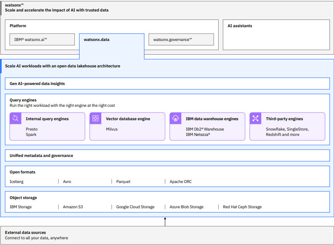Click the Platform heading
334x245 pixels.
click(18, 26)
